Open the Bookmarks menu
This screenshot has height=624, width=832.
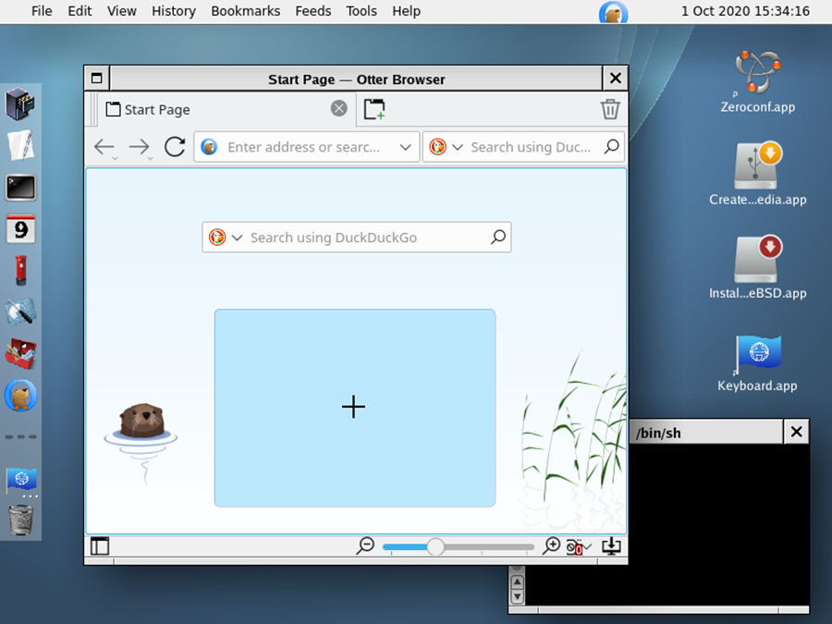click(x=245, y=11)
